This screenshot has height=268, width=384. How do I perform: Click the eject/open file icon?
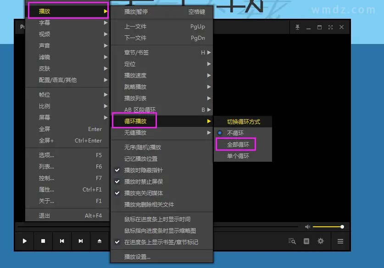click(x=100, y=241)
